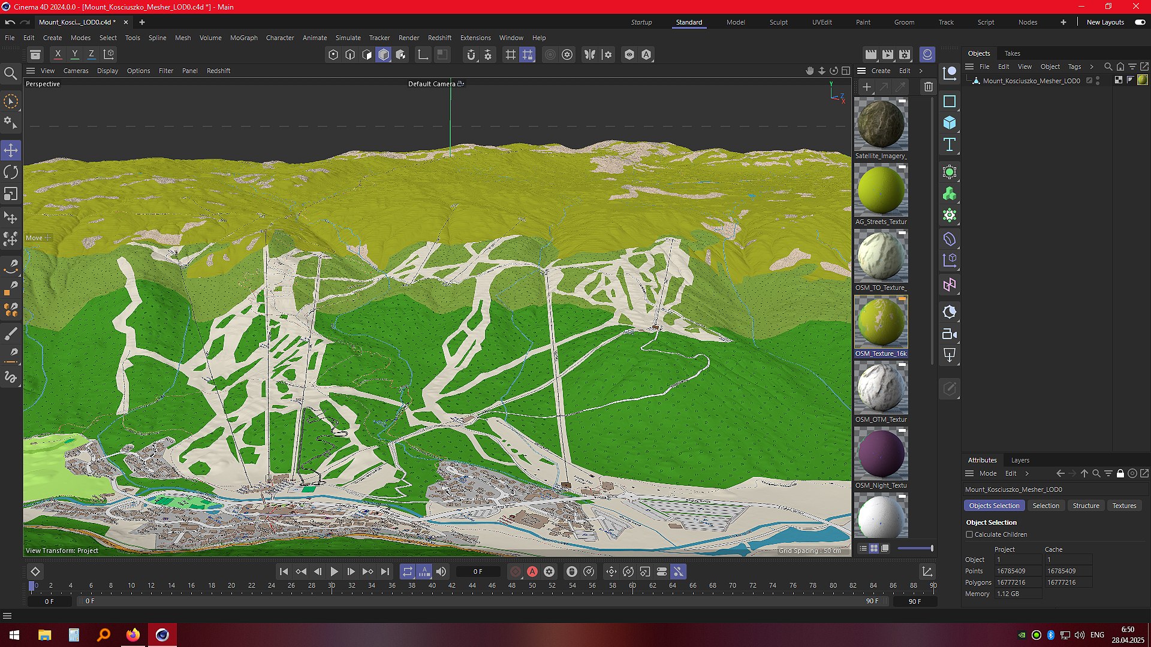1151x647 pixels.
Task: Open the Structure attributes tab
Action: 1086,506
